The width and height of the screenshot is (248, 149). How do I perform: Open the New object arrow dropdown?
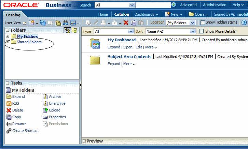tap(37, 24)
